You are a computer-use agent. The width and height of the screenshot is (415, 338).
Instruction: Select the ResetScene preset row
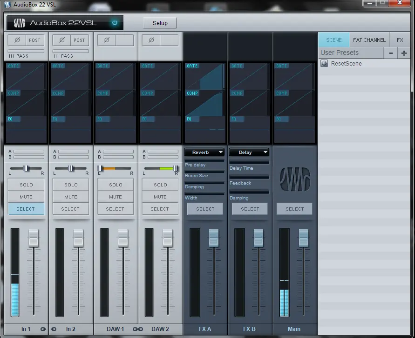click(x=364, y=63)
